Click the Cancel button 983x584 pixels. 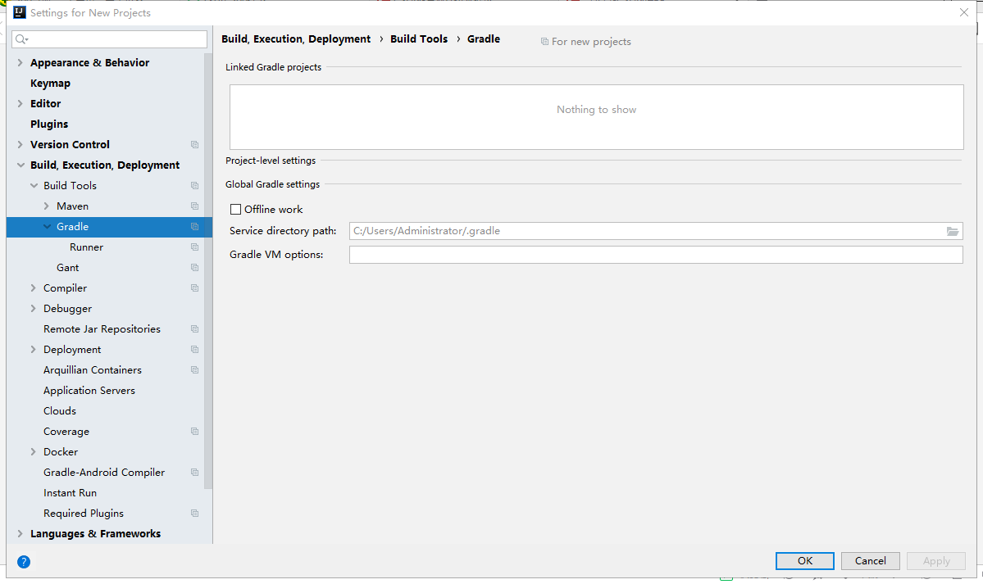pos(870,561)
